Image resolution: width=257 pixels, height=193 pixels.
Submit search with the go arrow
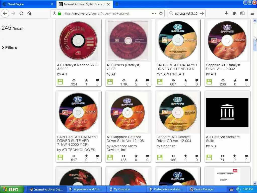202,14
